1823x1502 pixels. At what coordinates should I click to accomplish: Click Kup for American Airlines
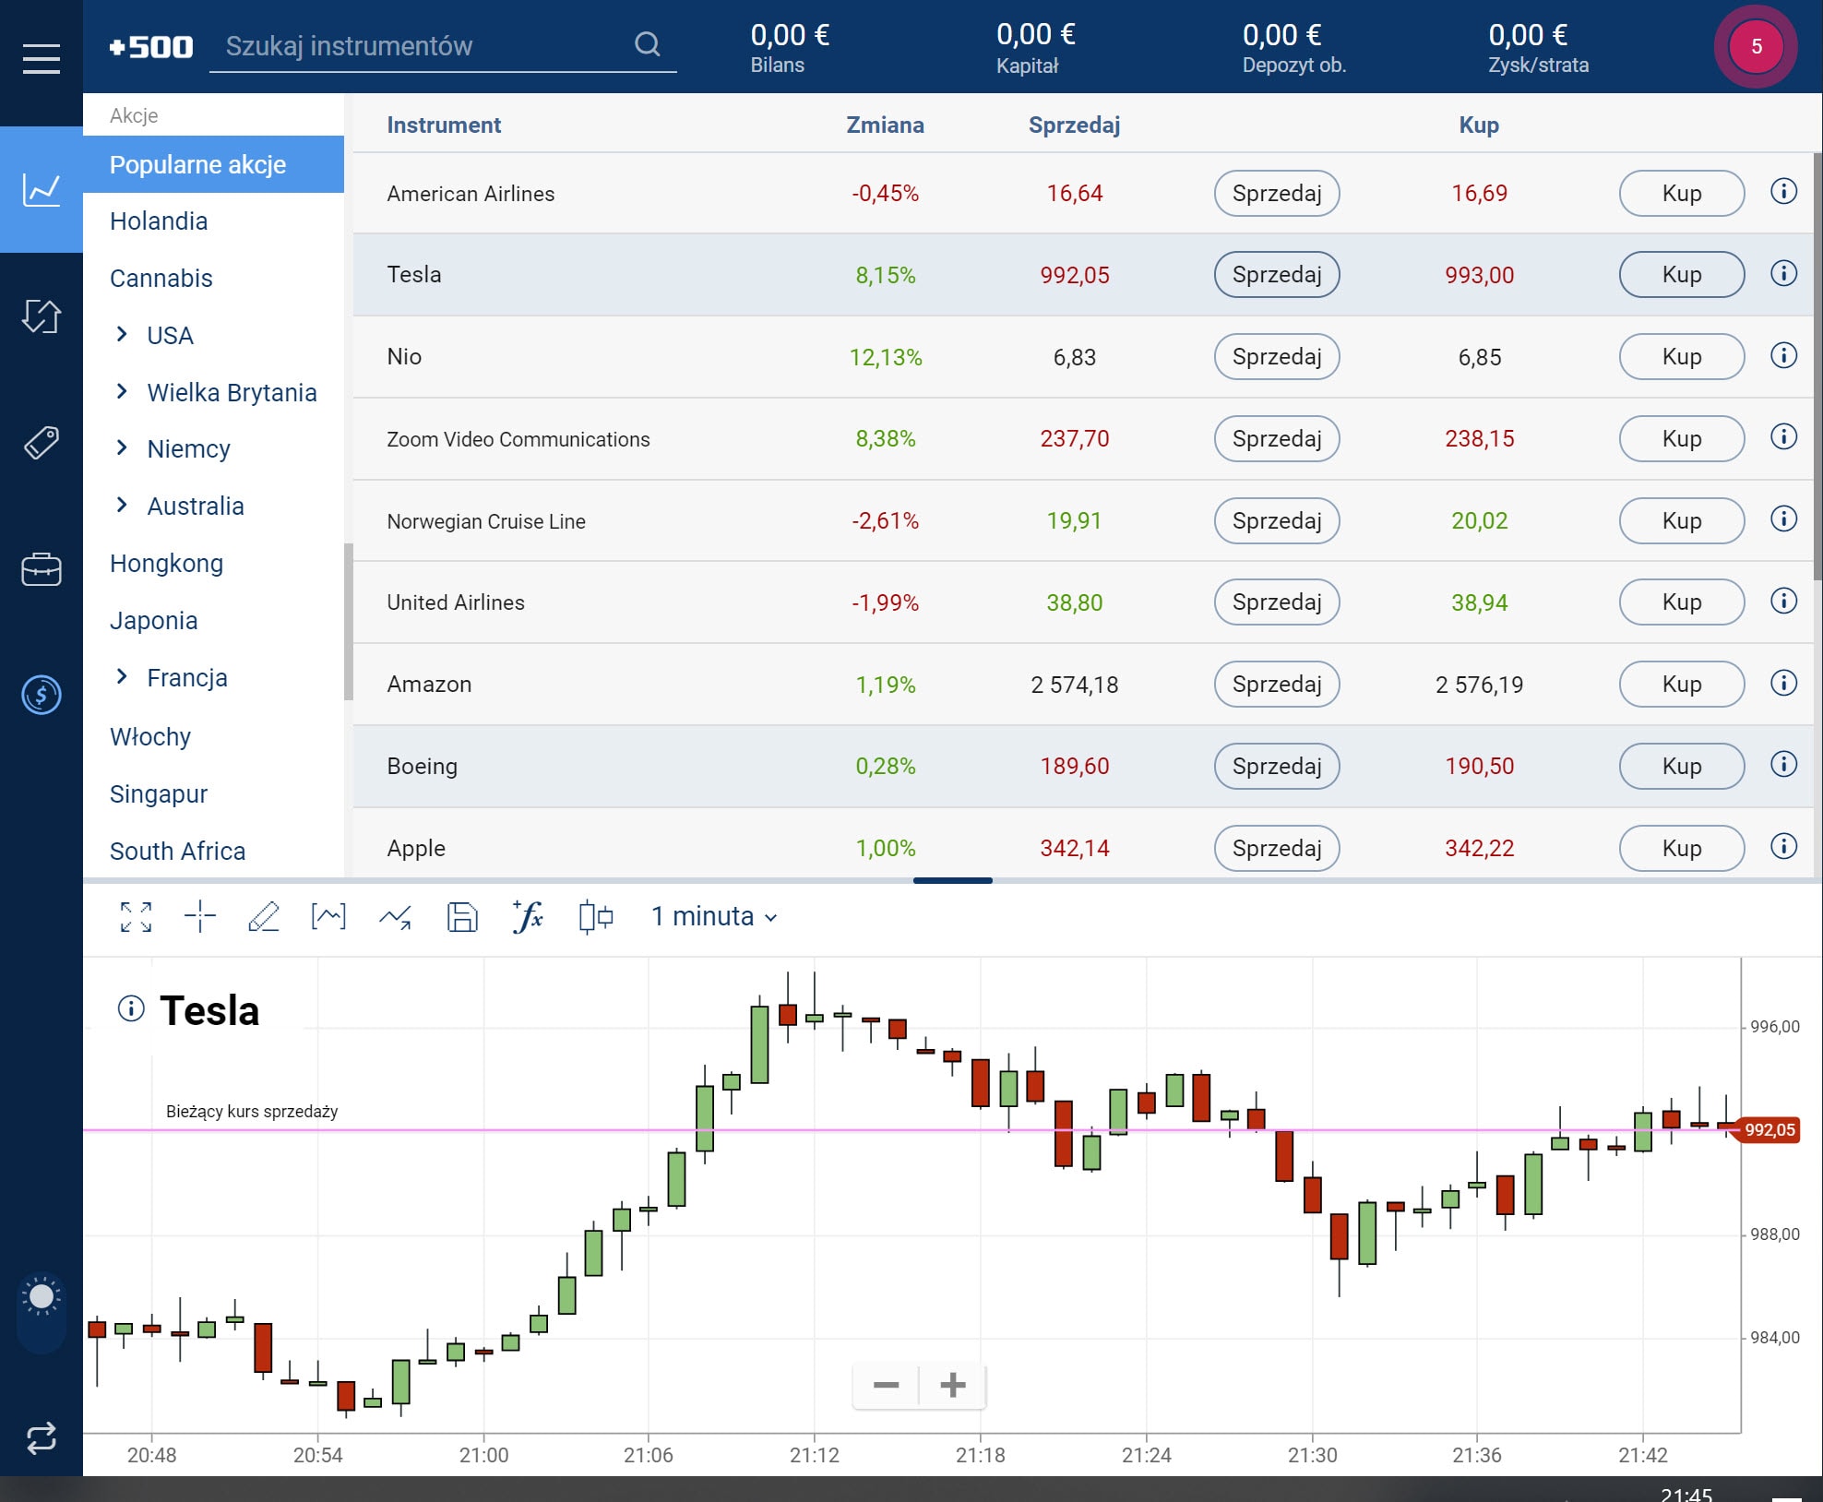[1682, 193]
